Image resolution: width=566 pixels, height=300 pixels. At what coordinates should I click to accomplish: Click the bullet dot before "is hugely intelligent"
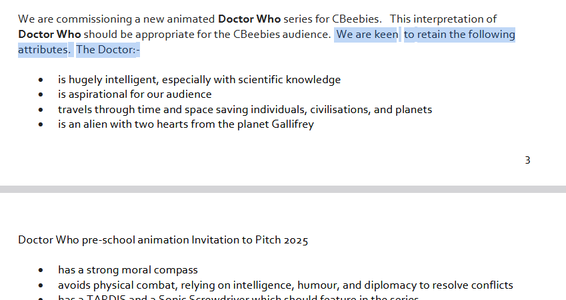pyautogui.click(x=41, y=80)
